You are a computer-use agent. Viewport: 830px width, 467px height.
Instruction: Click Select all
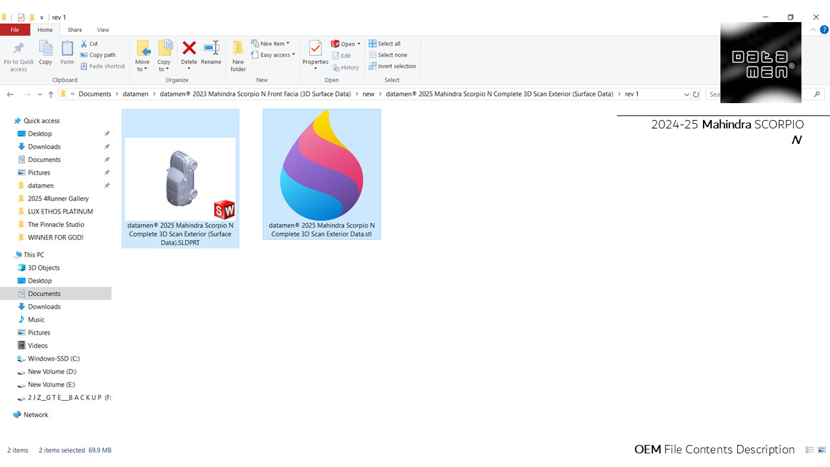pyautogui.click(x=385, y=44)
